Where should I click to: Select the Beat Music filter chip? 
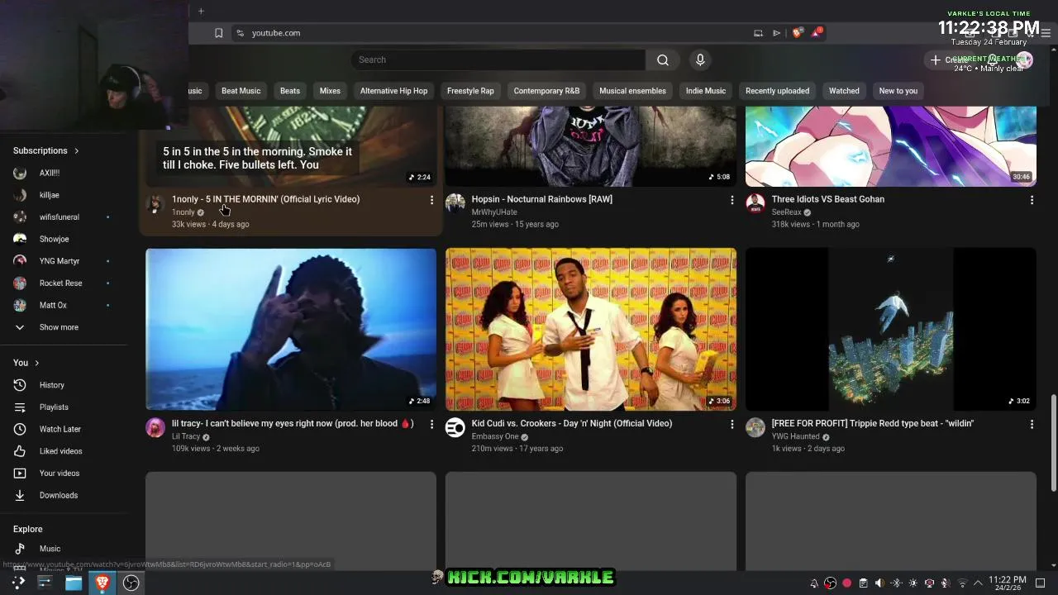pyautogui.click(x=241, y=91)
